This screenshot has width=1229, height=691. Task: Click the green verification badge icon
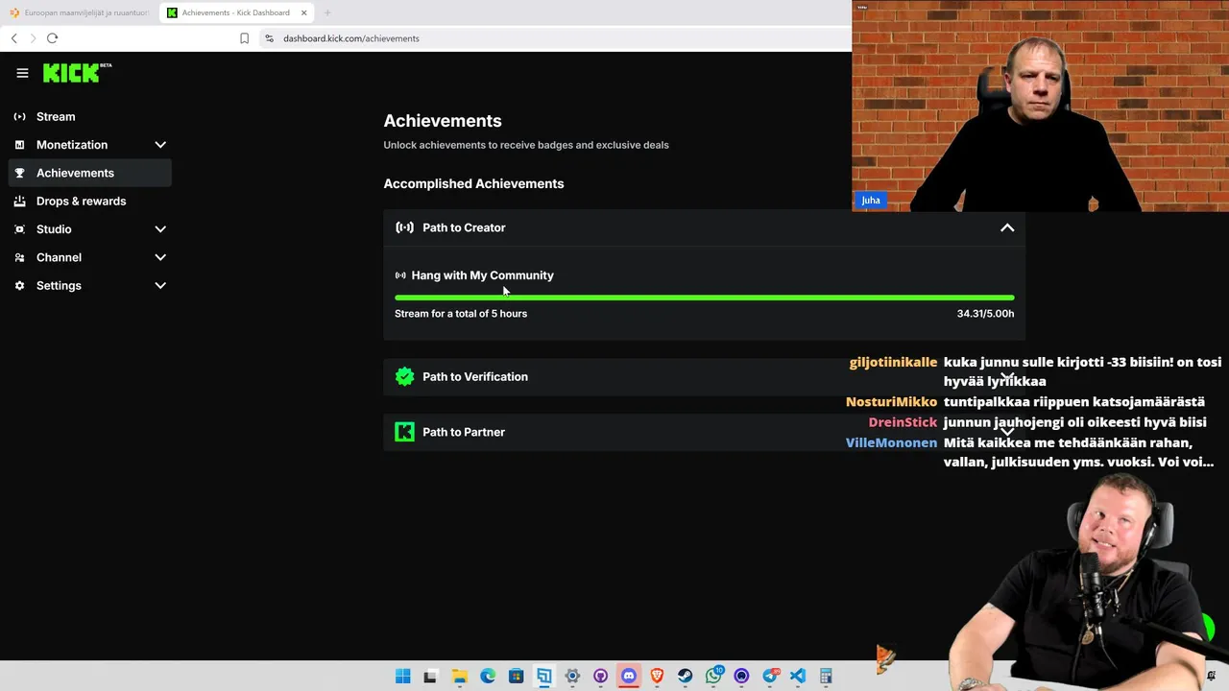pyautogui.click(x=404, y=376)
